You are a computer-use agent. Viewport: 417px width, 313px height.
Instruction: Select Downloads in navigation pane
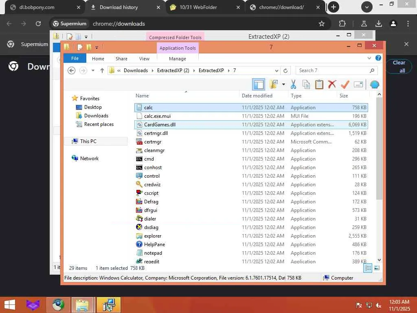click(96, 116)
